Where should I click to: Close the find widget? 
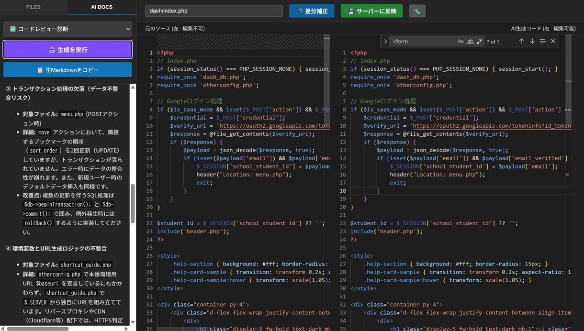point(553,42)
